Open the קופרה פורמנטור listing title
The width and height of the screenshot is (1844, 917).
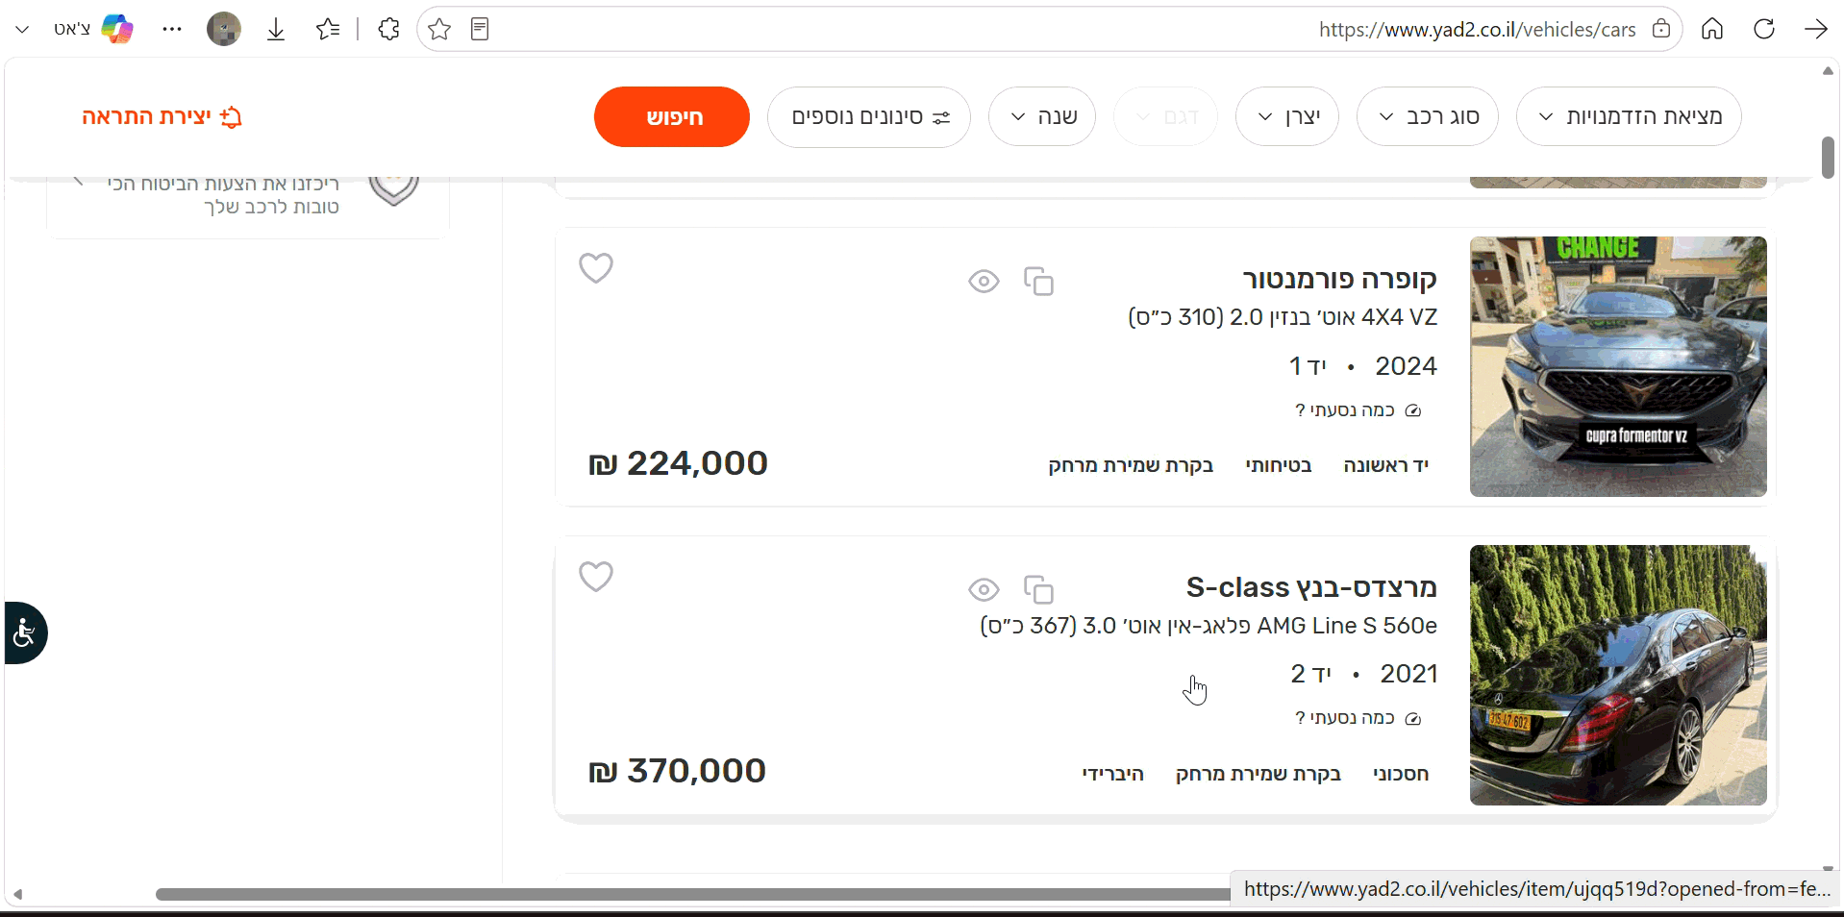tap(1339, 280)
